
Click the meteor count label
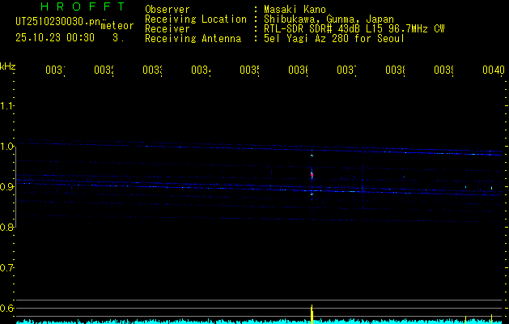click(x=117, y=26)
